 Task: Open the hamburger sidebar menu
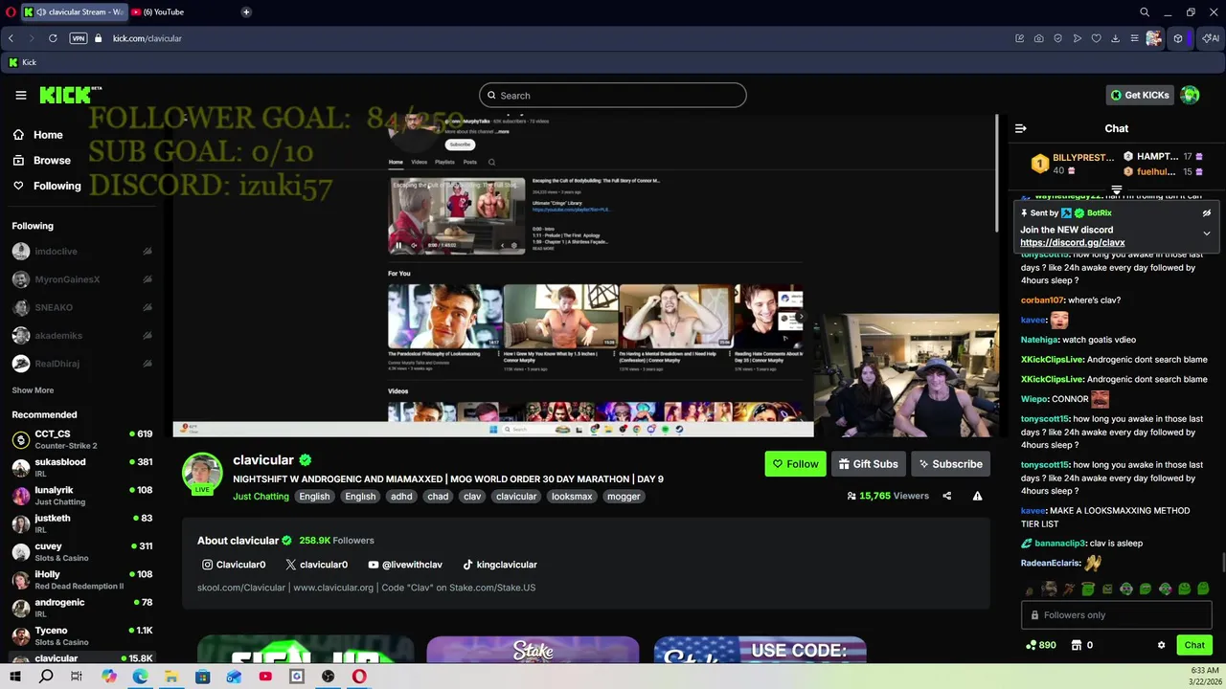(20, 95)
